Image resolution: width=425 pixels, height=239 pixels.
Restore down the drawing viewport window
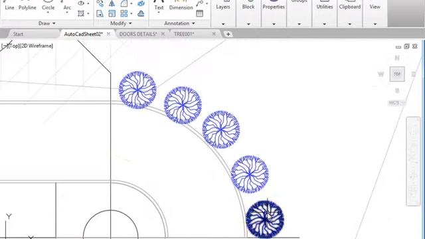[406, 46]
